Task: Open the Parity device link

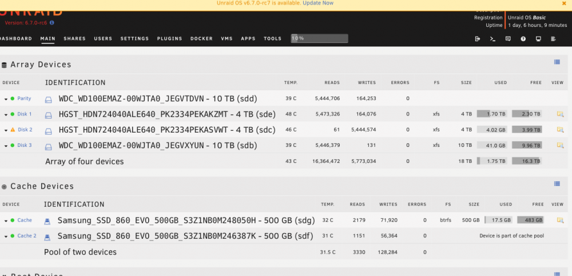Action: tap(24, 98)
